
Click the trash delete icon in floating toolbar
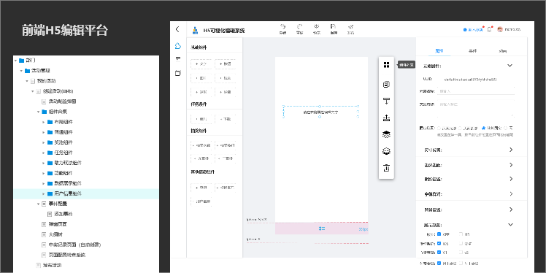click(386, 168)
